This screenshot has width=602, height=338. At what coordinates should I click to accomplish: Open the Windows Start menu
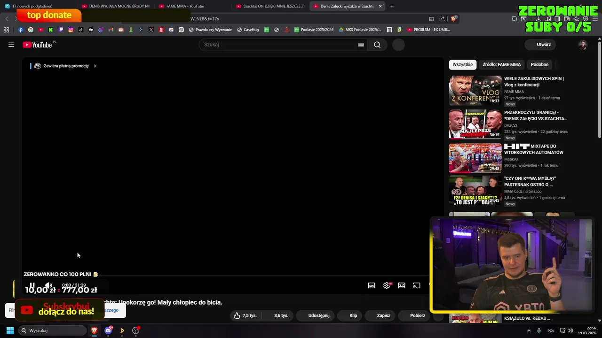click(x=10, y=330)
